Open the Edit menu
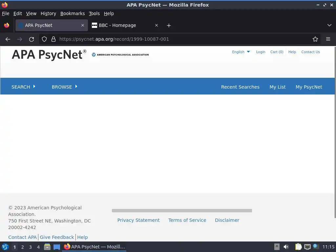The height and width of the screenshot is (252, 336). (18, 13)
